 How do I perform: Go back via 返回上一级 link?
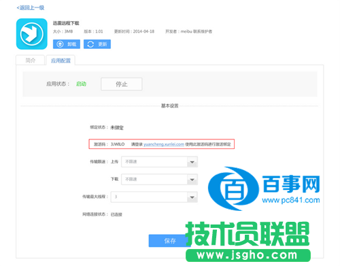(x=31, y=7)
